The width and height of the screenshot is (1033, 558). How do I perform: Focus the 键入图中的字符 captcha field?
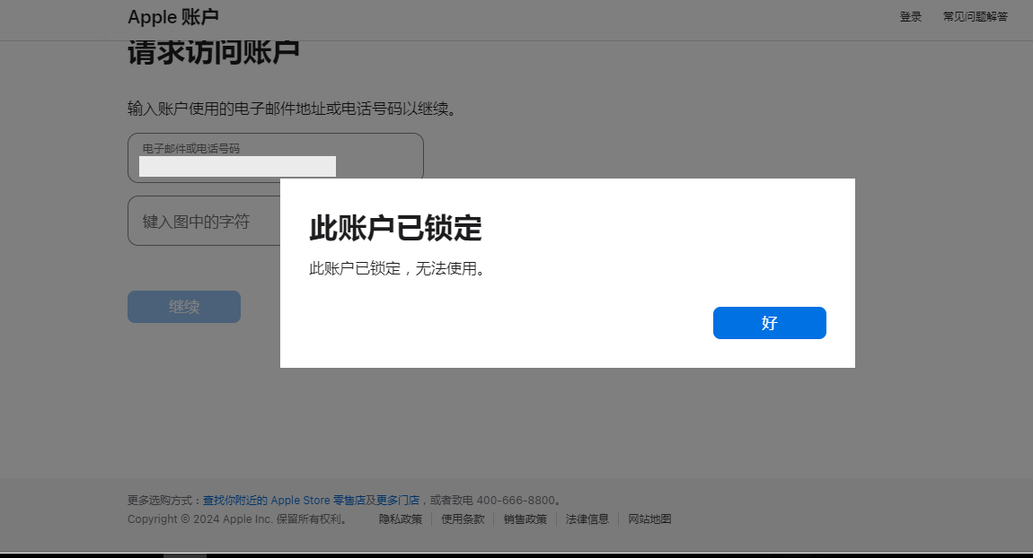click(x=204, y=221)
